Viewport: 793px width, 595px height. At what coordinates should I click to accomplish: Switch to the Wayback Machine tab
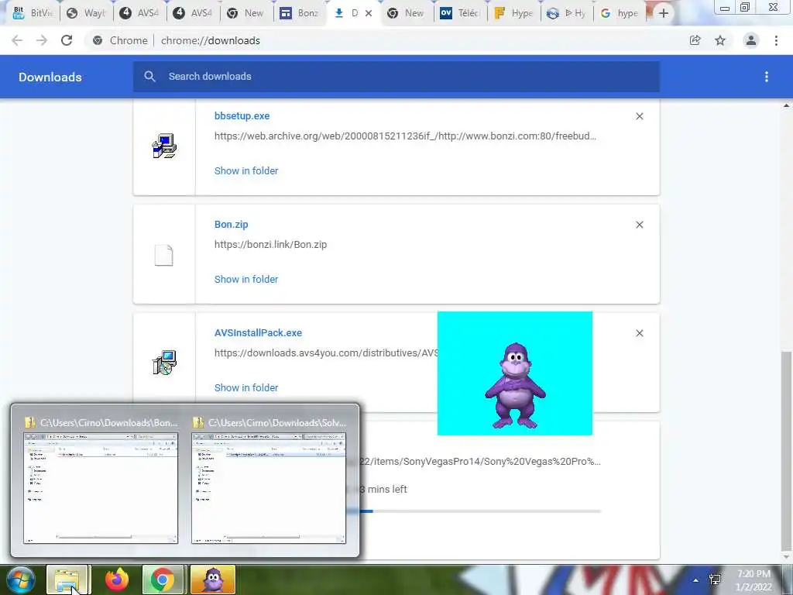86,13
